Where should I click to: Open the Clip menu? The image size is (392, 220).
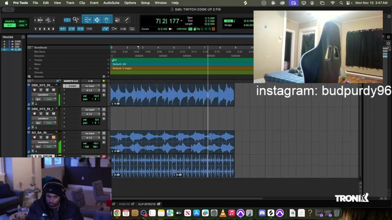[82, 3]
